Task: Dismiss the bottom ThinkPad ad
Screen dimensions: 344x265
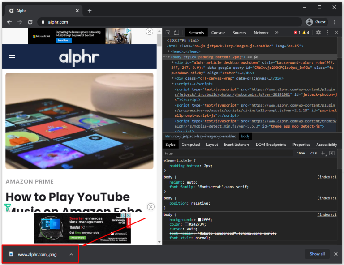Action: click(150, 207)
